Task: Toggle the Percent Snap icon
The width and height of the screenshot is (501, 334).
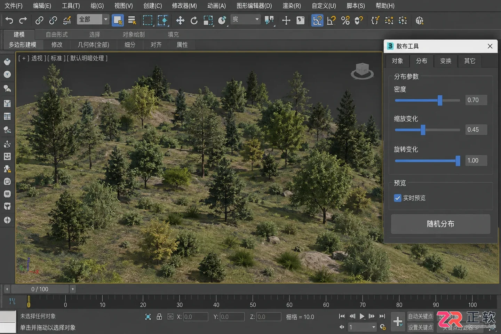Action: pyautogui.click(x=345, y=21)
